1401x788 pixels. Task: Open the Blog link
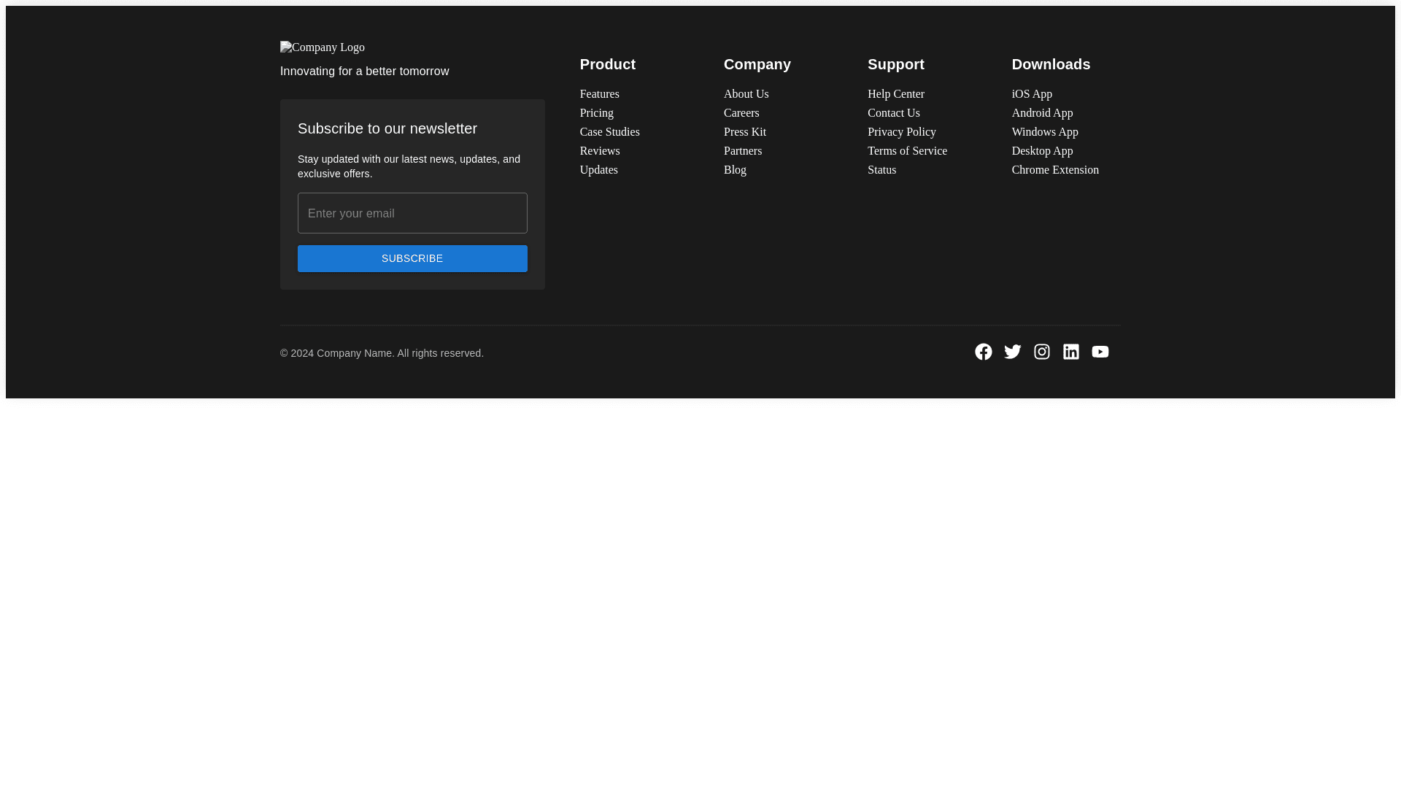[735, 170]
